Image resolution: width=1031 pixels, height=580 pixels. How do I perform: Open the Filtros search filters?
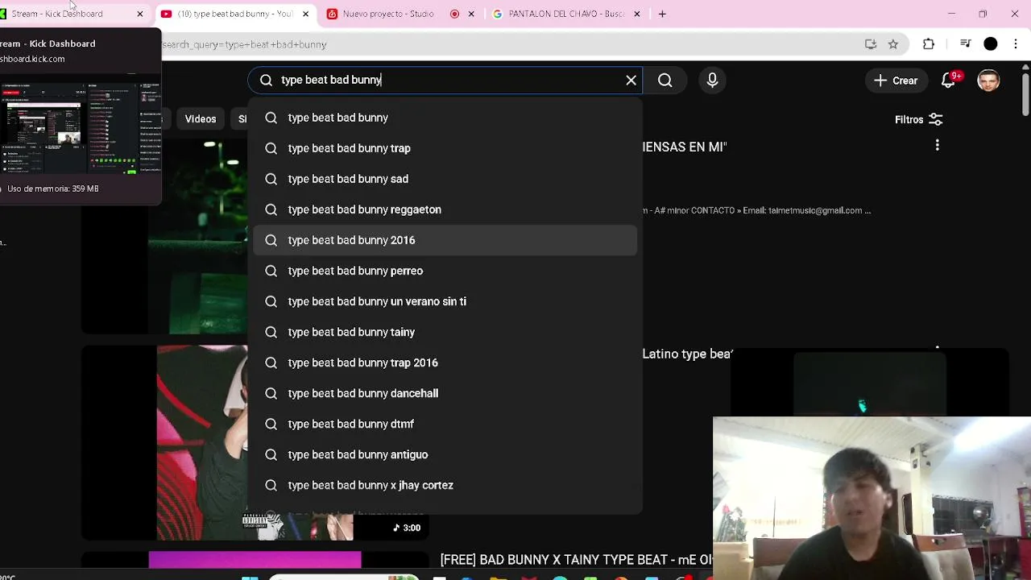(918, 119)
